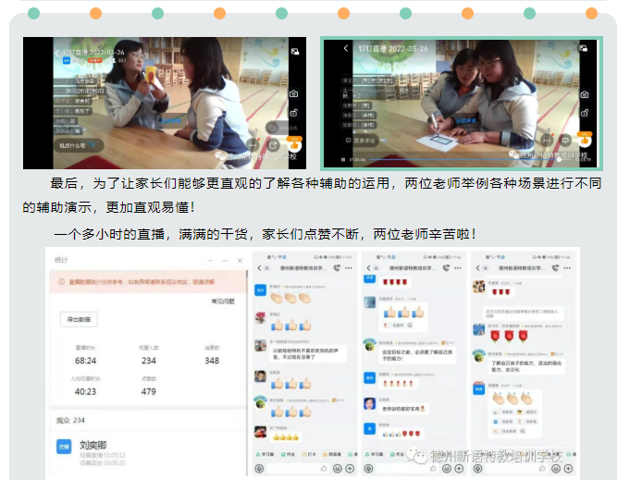Click the 导出数据 export button

coord(79,319)
